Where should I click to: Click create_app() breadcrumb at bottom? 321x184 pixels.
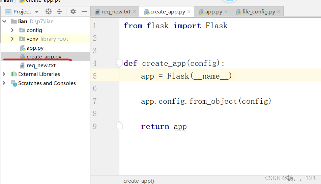[139, 181]
